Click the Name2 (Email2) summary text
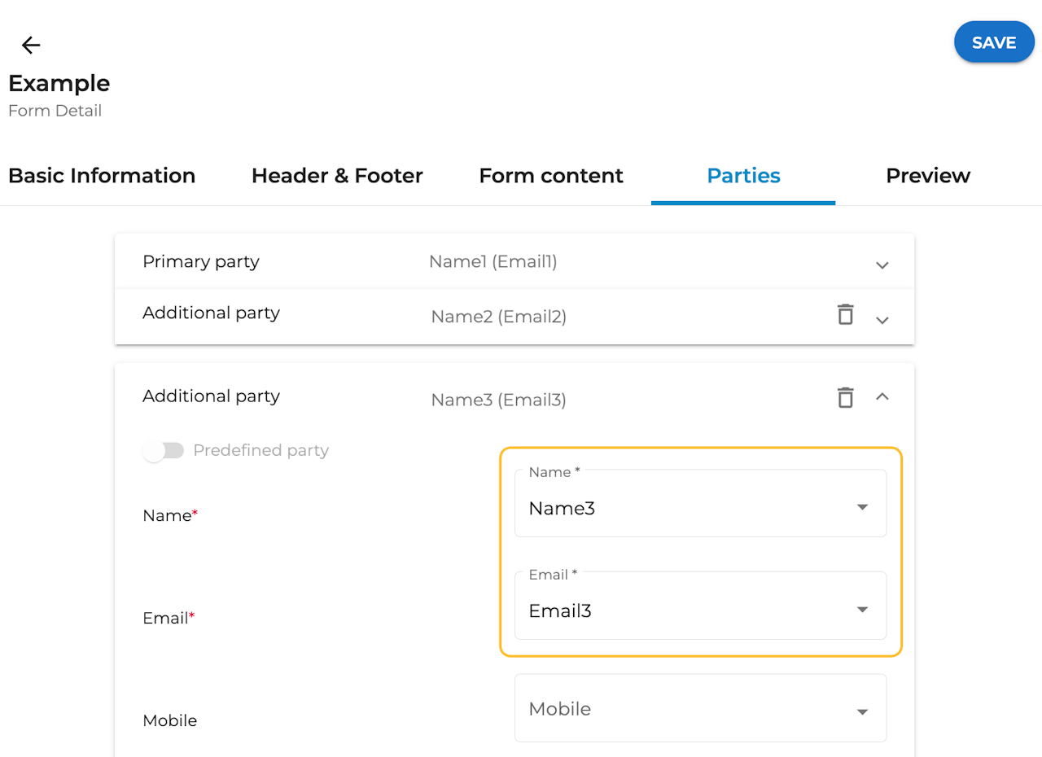Viewport: 1042px width, 757px height. tap(498, 317)
